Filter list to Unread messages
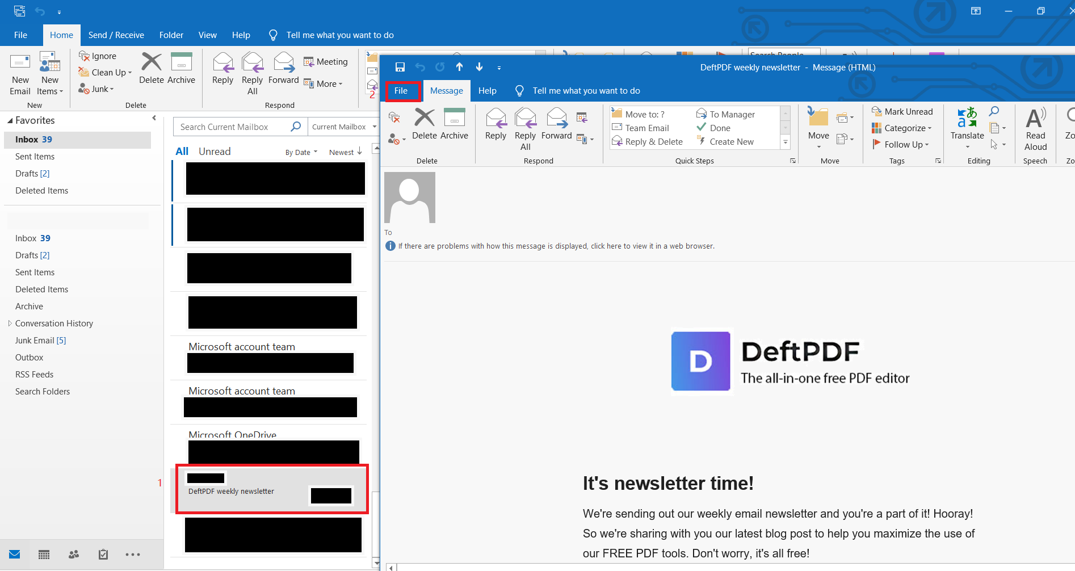 pos(215,151)
